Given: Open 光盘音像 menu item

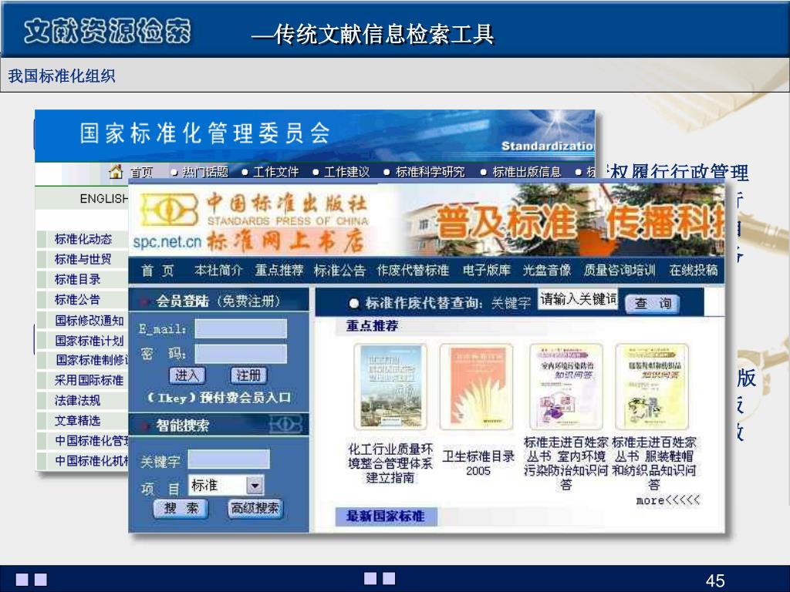Looking at the screenshot, I should [x=547, y=271].
